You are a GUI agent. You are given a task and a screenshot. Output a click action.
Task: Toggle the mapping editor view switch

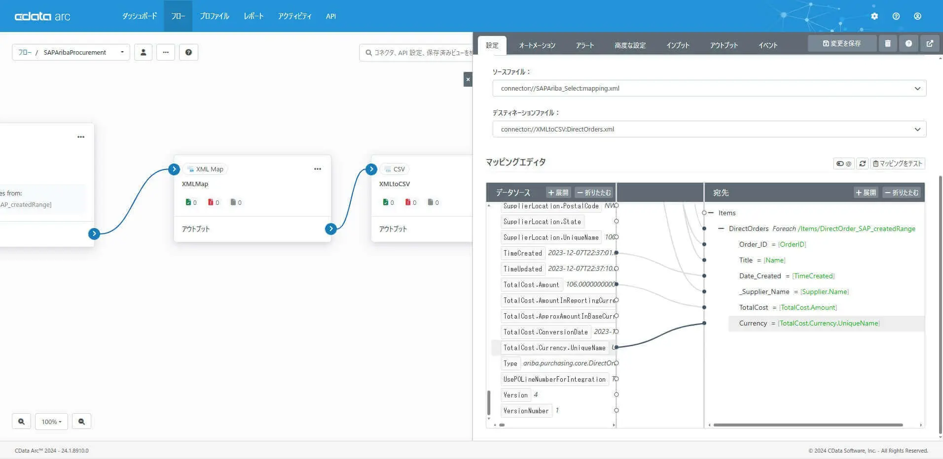pyautogui.click(x=844, y=164)
